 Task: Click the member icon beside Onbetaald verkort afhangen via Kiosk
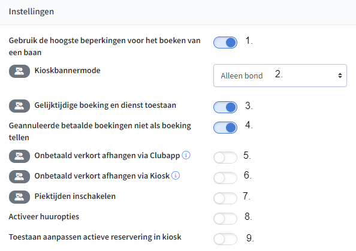point(19,177)
